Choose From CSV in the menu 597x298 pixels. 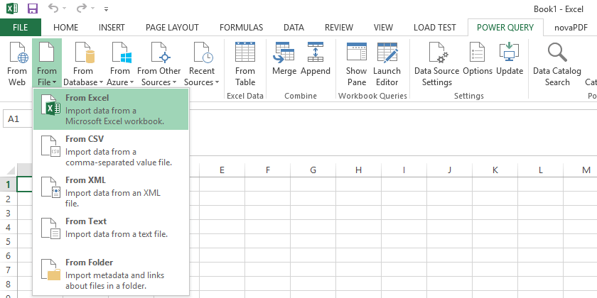[x=111, y=150]
